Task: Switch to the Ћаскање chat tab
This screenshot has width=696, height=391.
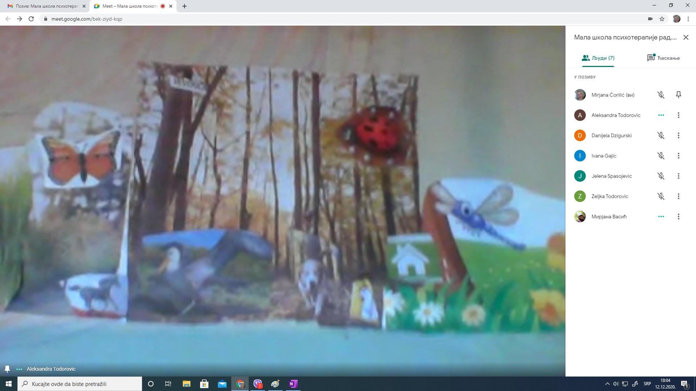Action: 663,58
